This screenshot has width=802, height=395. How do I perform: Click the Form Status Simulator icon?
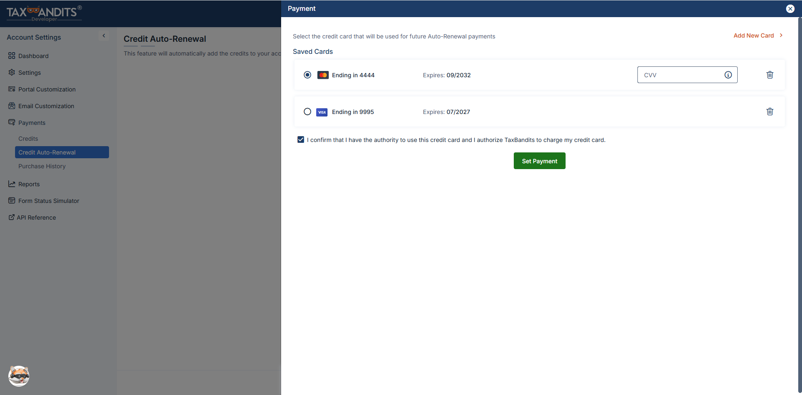coord(12,200)
